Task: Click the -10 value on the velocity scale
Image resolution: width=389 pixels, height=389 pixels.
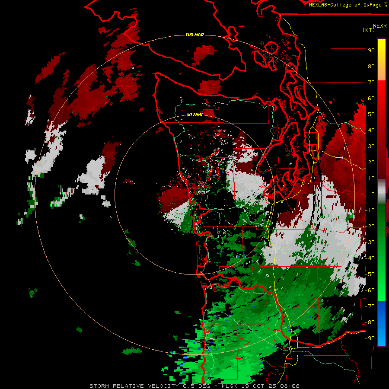Action: click(370, 210)
